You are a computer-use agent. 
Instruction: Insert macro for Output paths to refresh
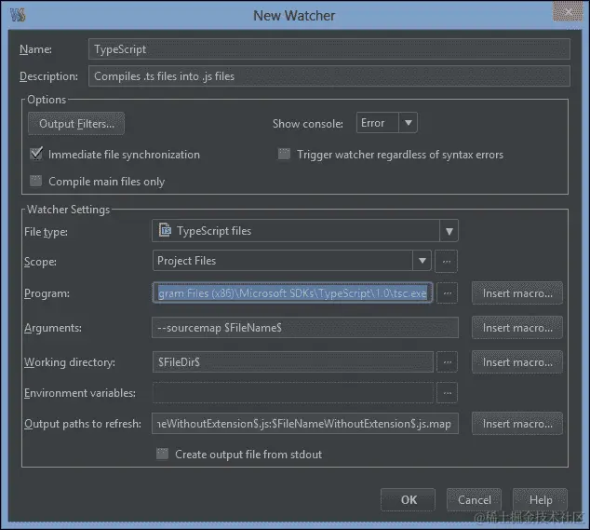click(x=517, y=424)
